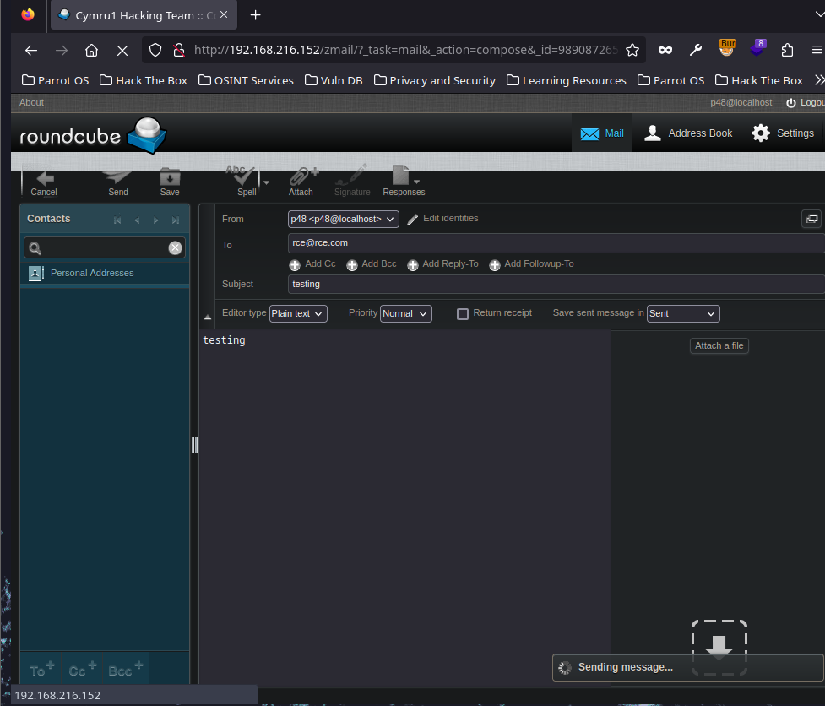Select the Cymru1 Hacking Team browser tab

tap(144, 15)
